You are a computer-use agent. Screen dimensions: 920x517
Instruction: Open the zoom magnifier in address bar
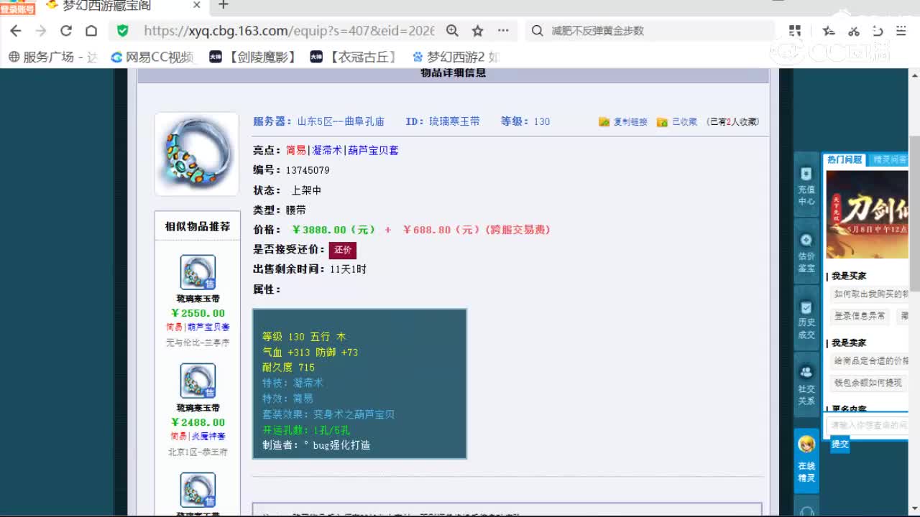[452, 31]
